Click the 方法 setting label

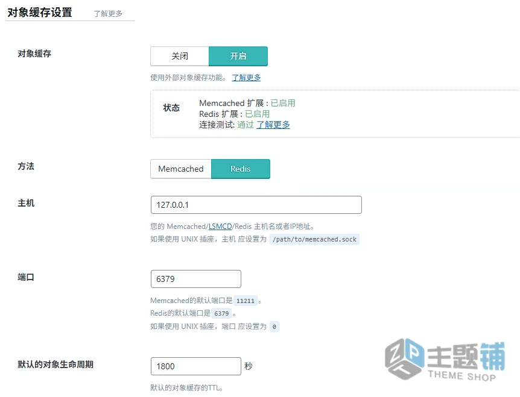26,166
